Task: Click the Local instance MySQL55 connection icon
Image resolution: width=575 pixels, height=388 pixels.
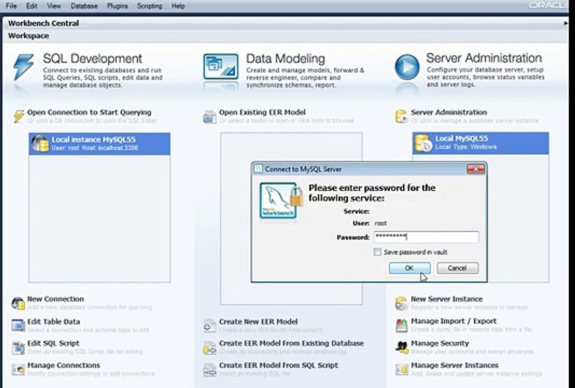Action: tap(40, 143)
